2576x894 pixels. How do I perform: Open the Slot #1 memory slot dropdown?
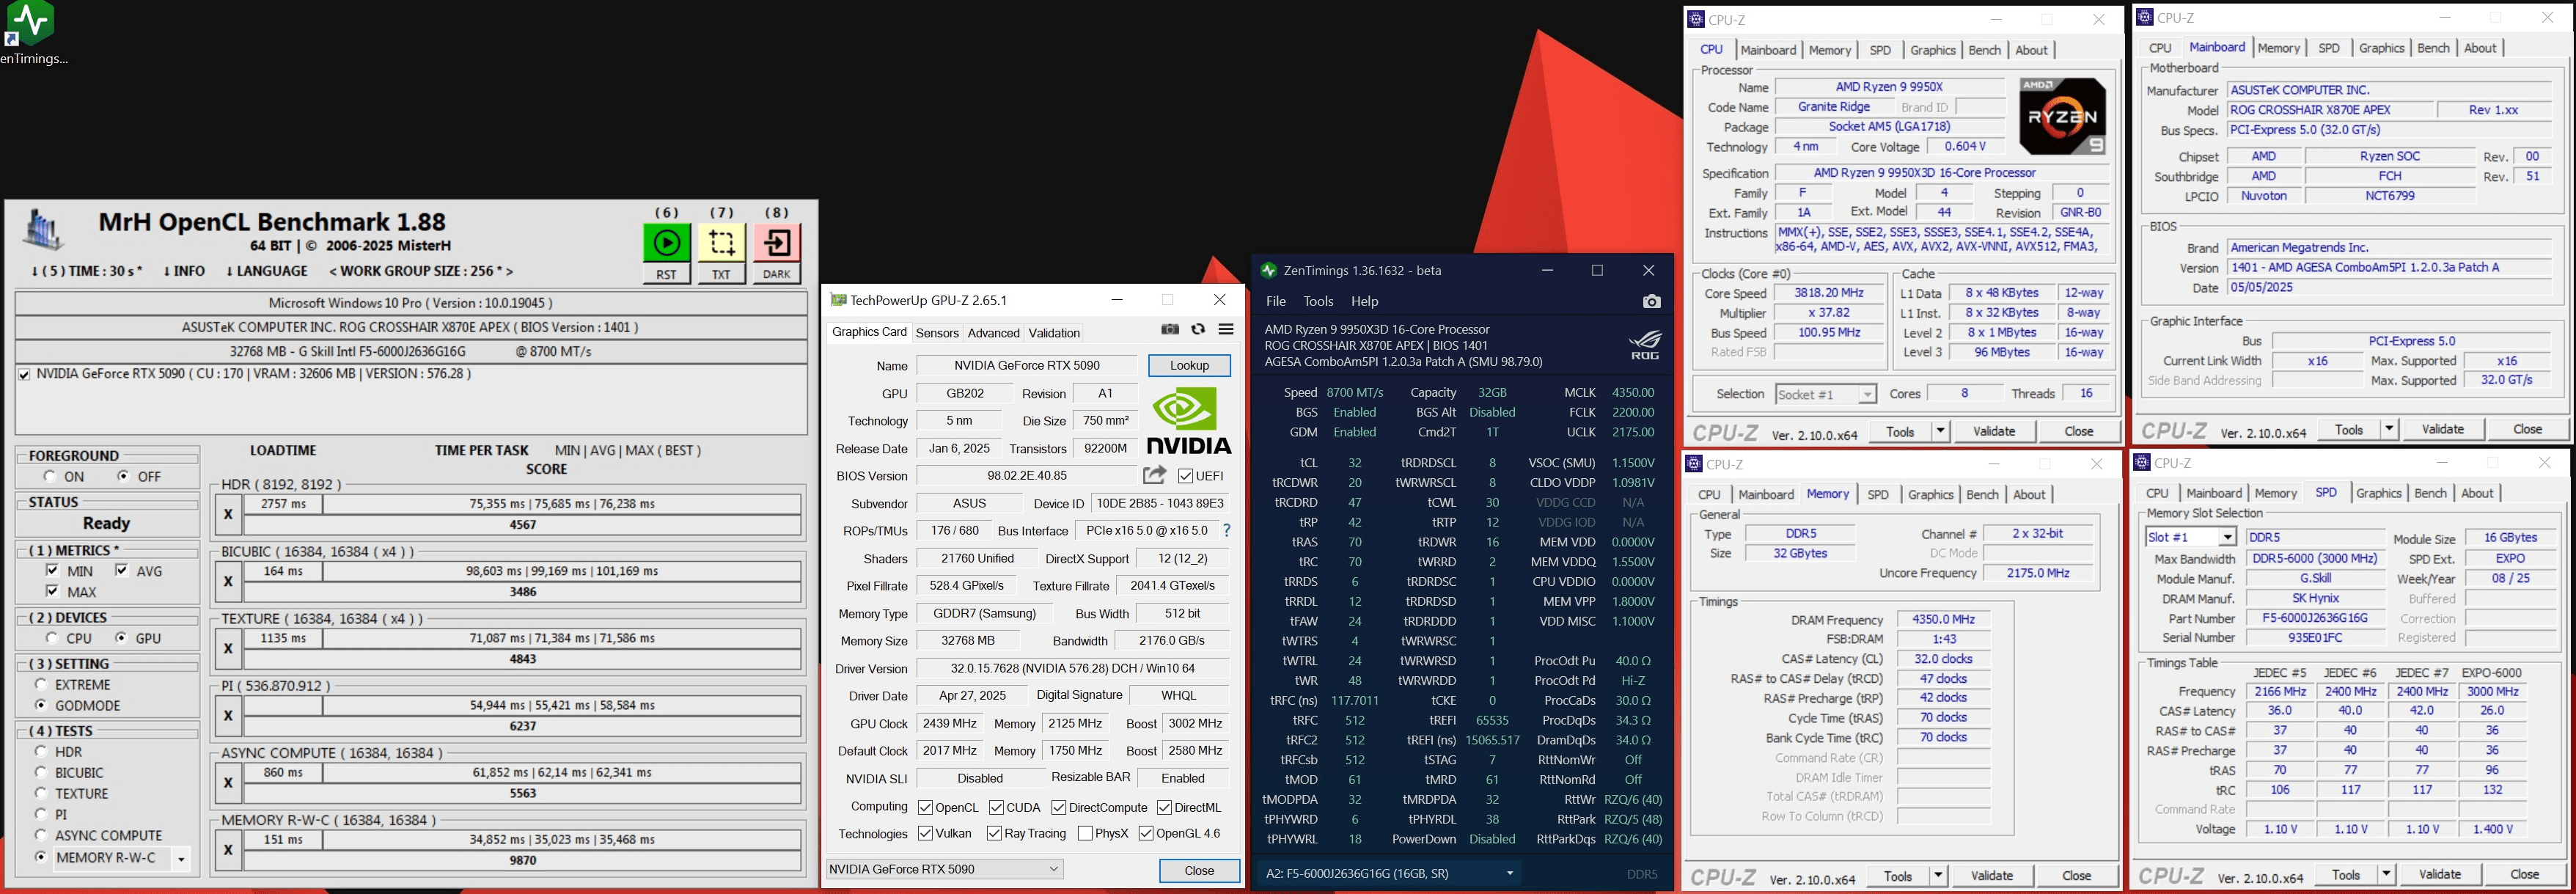2227,537
